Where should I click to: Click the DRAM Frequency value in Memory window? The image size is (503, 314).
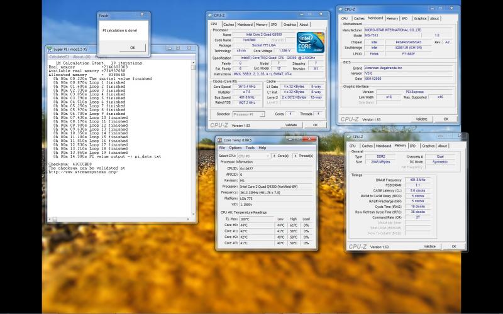pyautogui.click(x=417, y=180)
